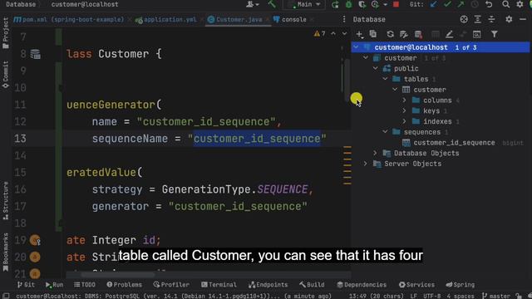Viewport: 532px width, 299px height.
Task: Click the Database filter funnel icon
Action: [495, 34]
